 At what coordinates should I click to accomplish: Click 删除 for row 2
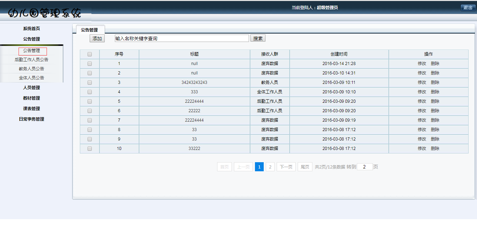435,73
